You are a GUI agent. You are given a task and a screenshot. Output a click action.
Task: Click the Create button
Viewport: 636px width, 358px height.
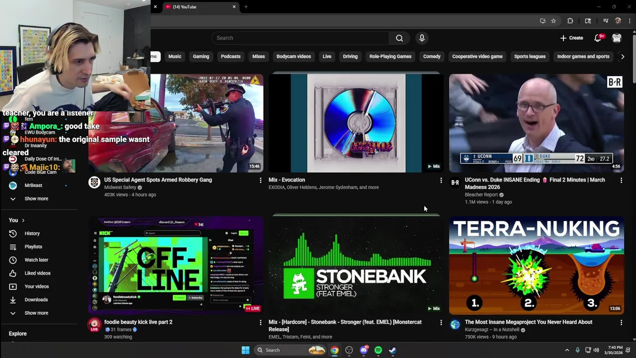(x=571, y=38)
